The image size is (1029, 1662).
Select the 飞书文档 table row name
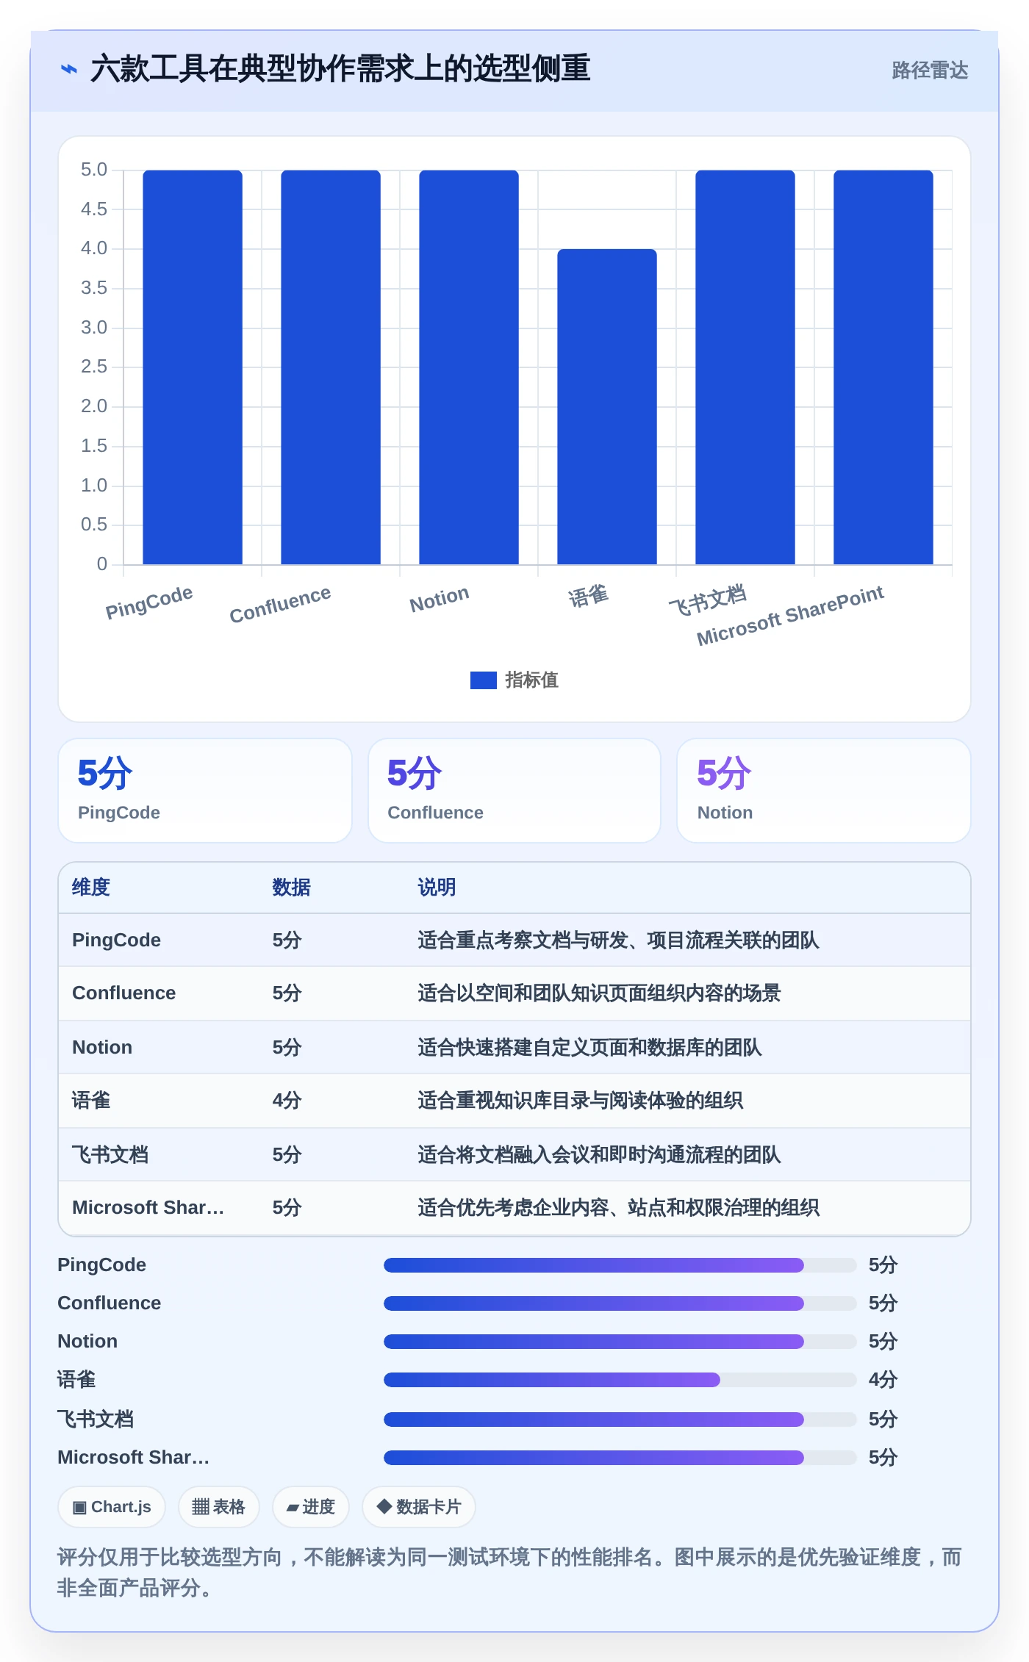pos(110,1155)
